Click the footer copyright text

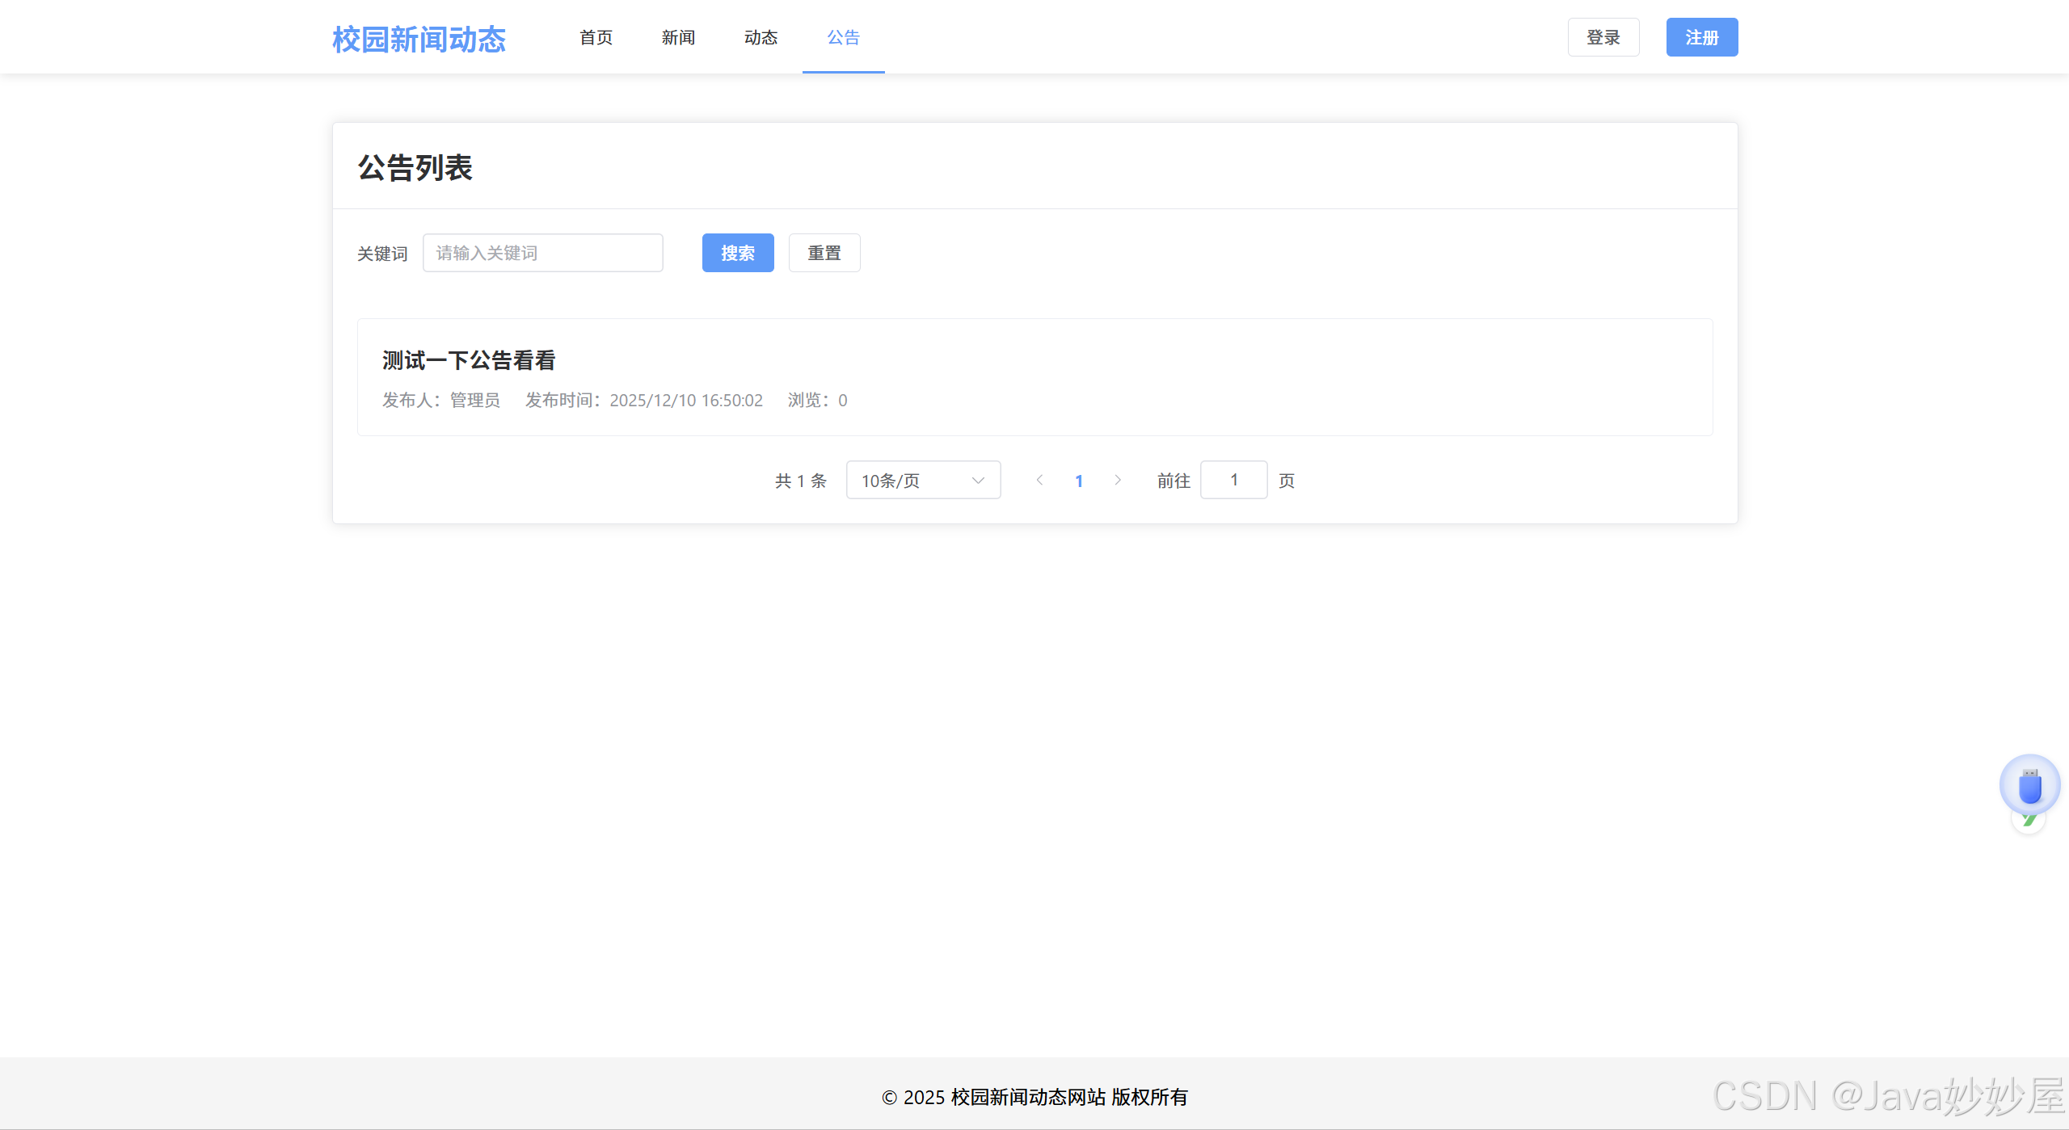pos(1034,1097)
